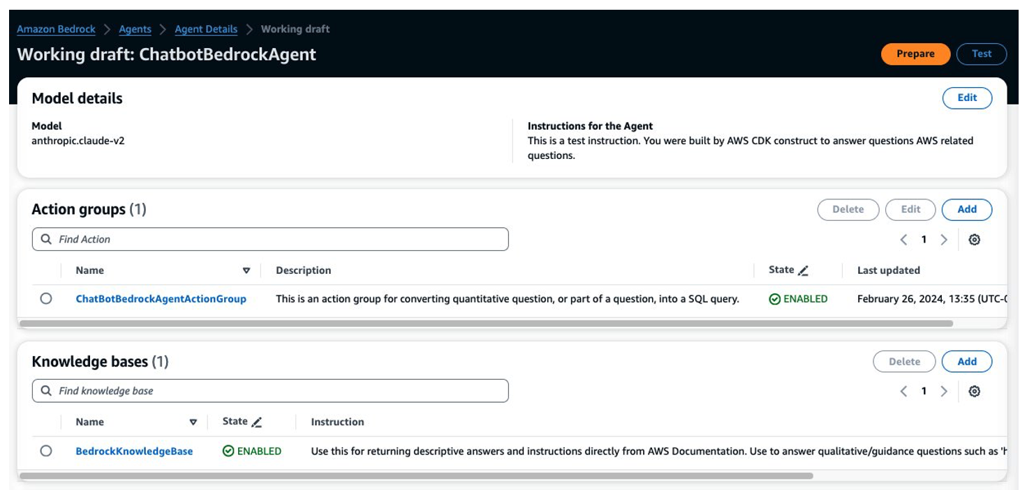The width and height of the screenshot is (1027, 490).
Task: Click the State edit pencil in Knowledge bases
Action: tap(257, 422)
